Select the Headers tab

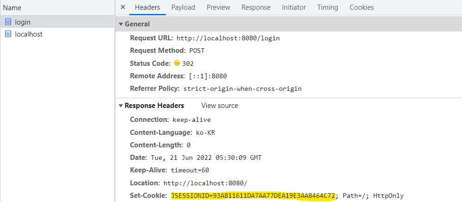pos(147,8)
